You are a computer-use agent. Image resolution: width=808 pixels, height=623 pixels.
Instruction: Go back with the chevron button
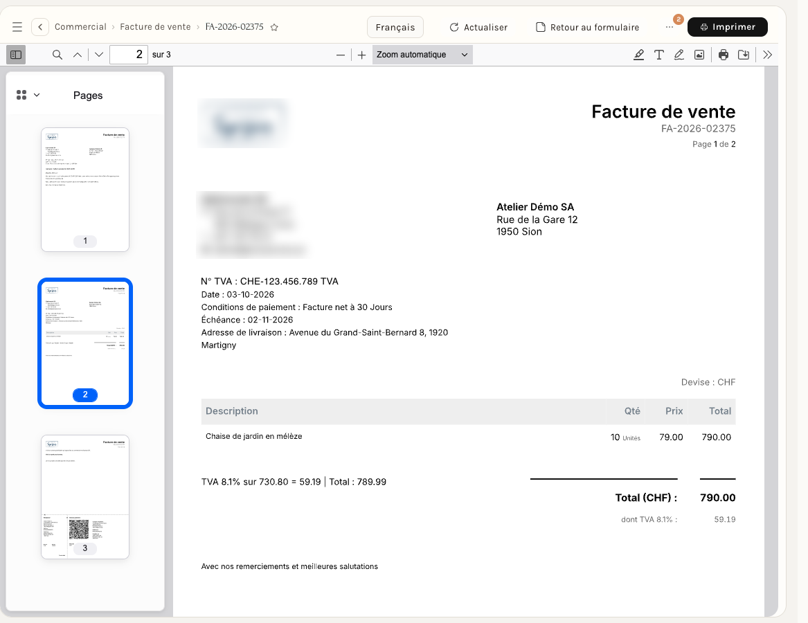tap(40, 27)
